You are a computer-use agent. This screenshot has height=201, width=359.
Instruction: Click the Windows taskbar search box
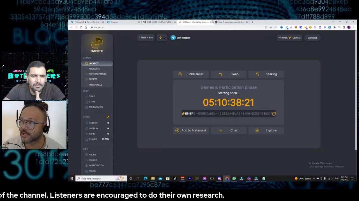[101, 178]
